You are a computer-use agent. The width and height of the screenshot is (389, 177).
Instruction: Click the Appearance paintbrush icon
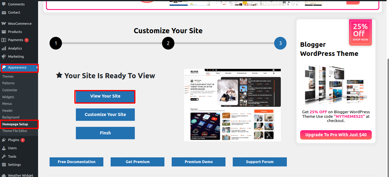[x=4, y=67]
